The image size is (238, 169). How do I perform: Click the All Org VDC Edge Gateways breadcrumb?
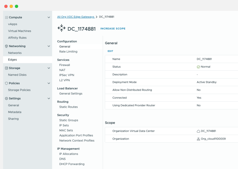75,17
